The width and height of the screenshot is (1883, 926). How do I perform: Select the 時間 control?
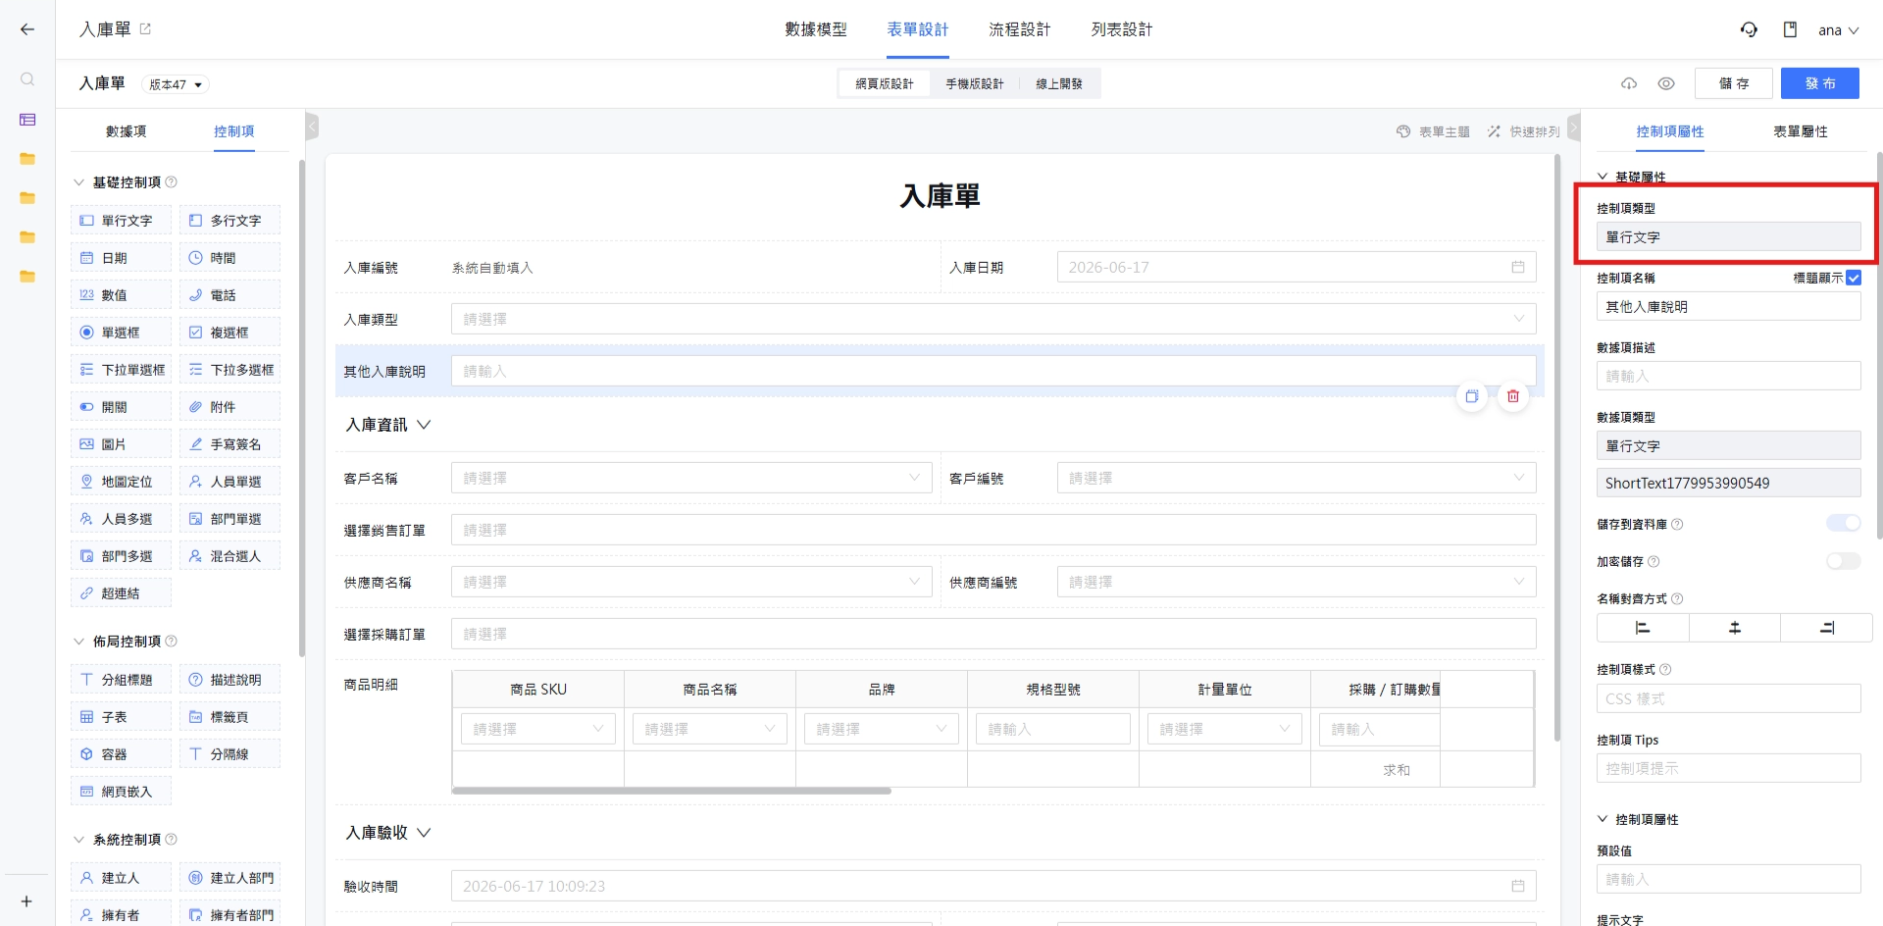pos(230,258)
